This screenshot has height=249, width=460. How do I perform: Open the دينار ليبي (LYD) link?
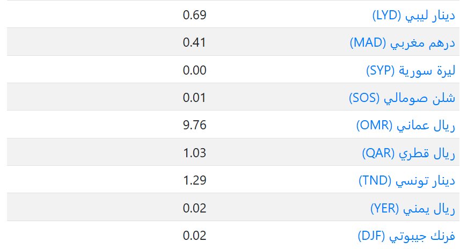413,15
